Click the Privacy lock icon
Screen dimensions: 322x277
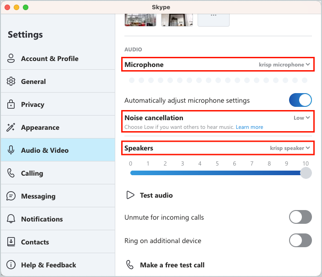[x=11, y=105]
